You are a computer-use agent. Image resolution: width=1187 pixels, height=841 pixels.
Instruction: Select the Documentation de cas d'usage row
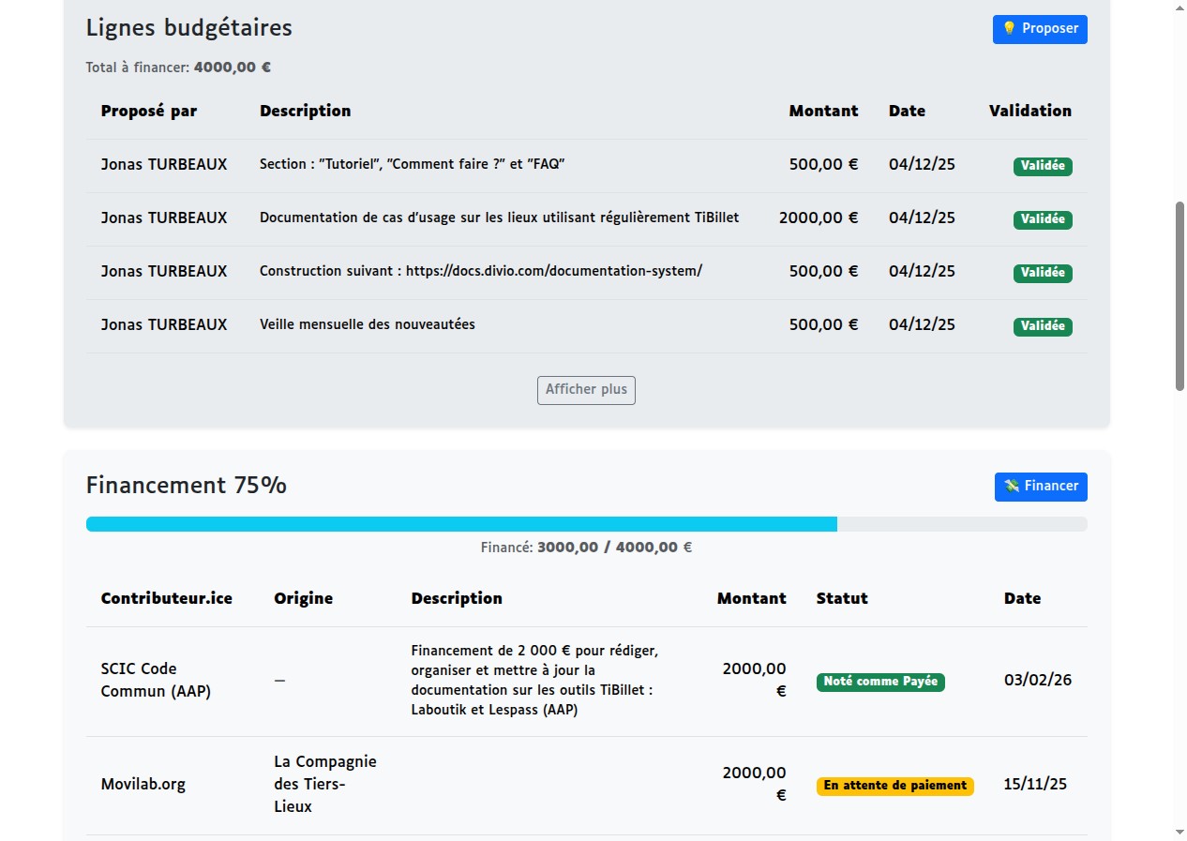586,219
